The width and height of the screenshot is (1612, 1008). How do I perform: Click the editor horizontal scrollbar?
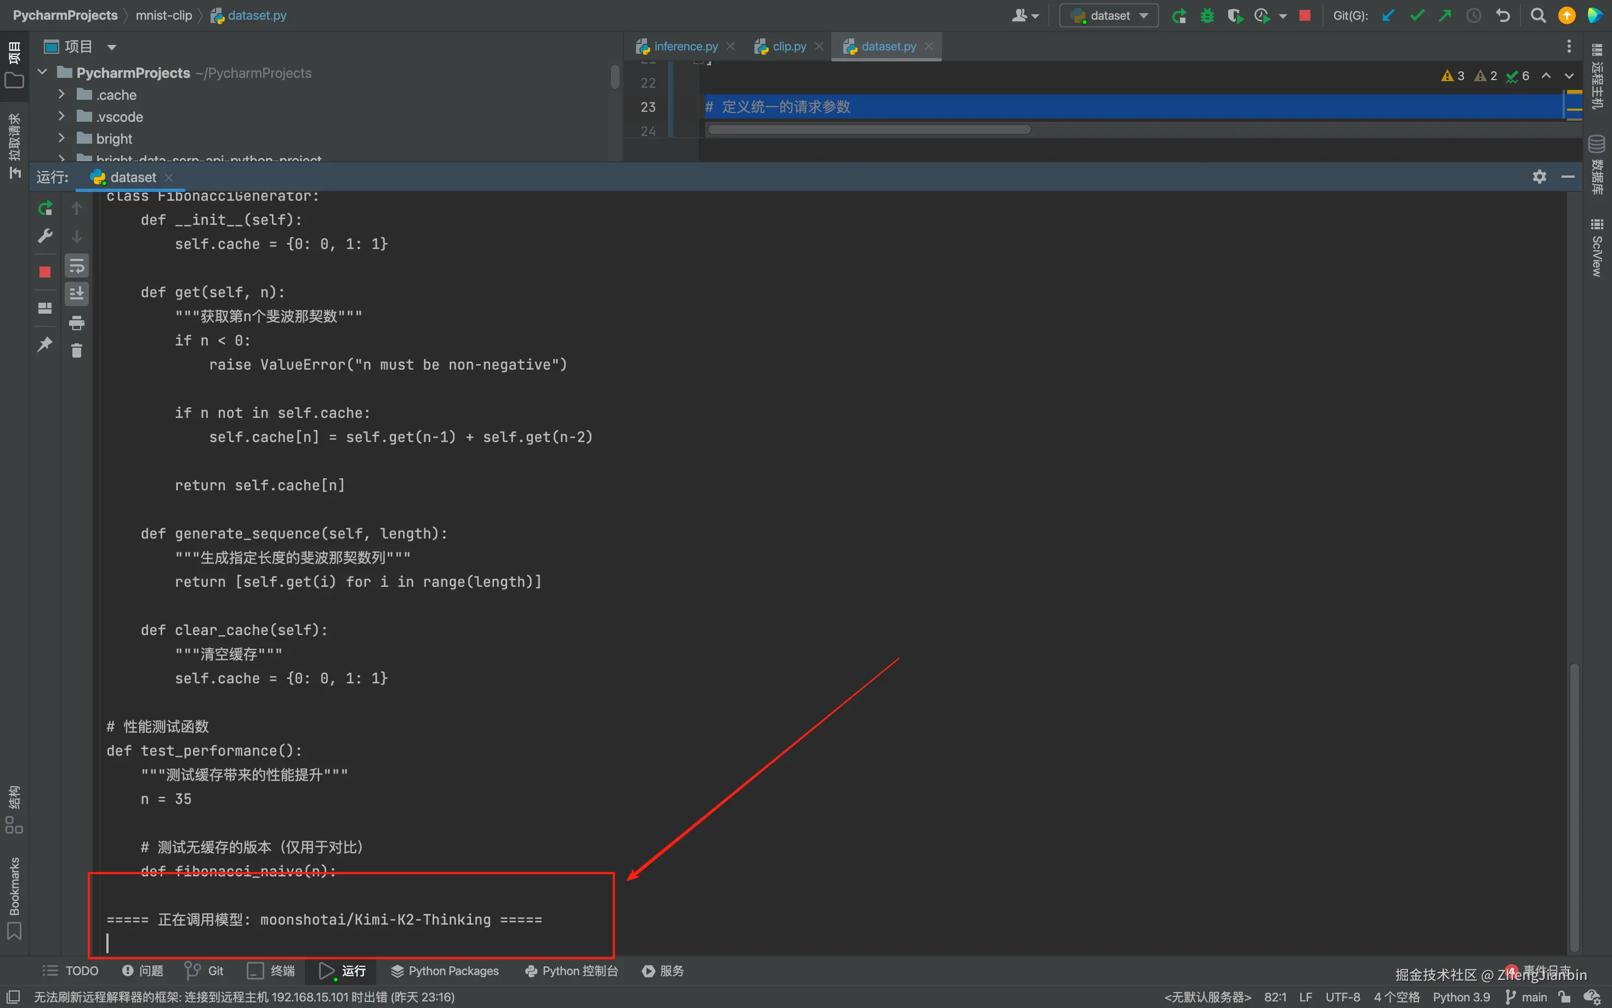point(869,129)
